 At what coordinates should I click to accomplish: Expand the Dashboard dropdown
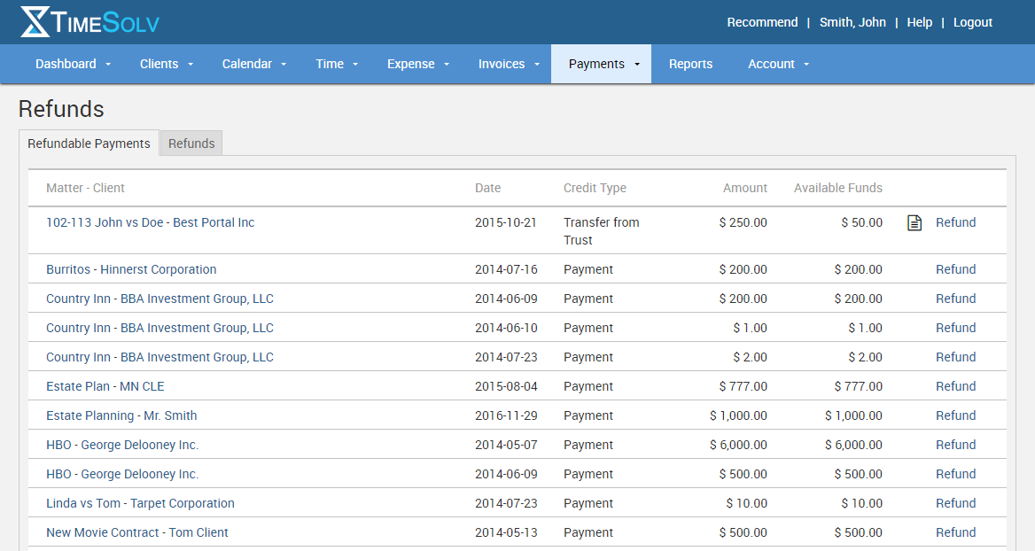click(73, 64)
